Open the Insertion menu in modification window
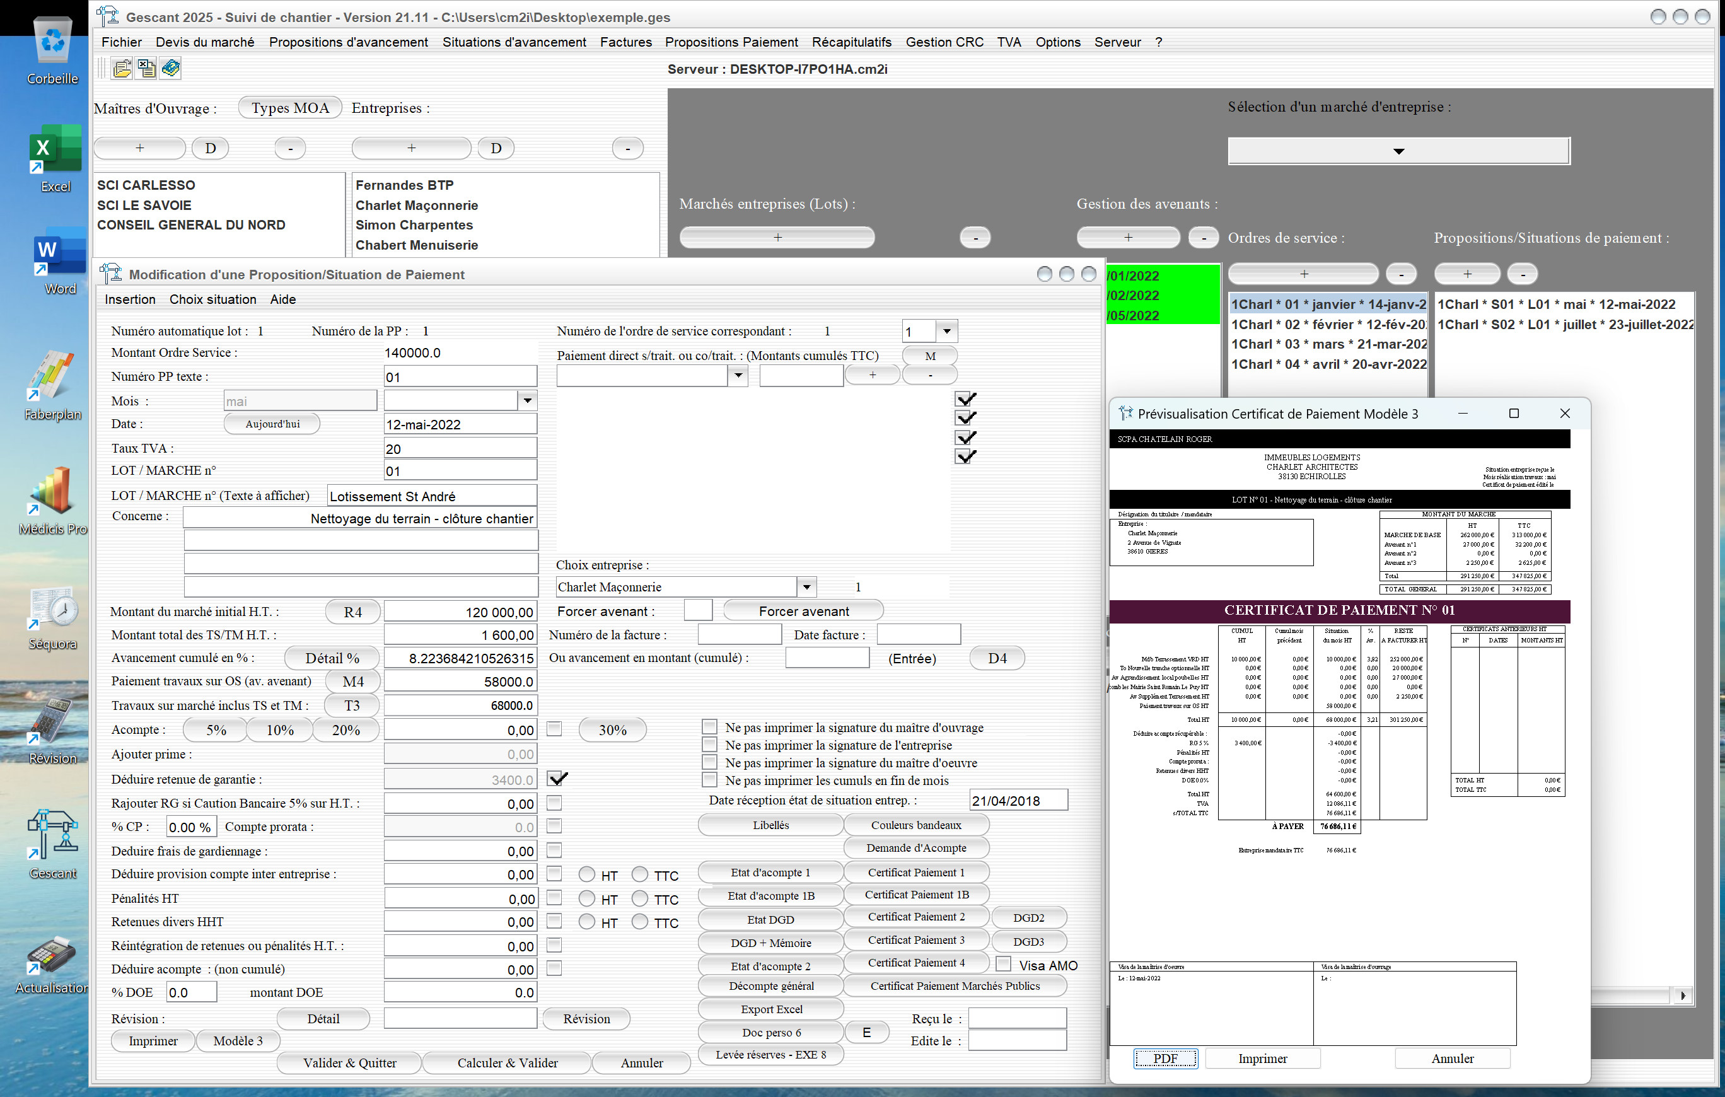Viewport: 1725px width, 1097px height. coord(130,299)
